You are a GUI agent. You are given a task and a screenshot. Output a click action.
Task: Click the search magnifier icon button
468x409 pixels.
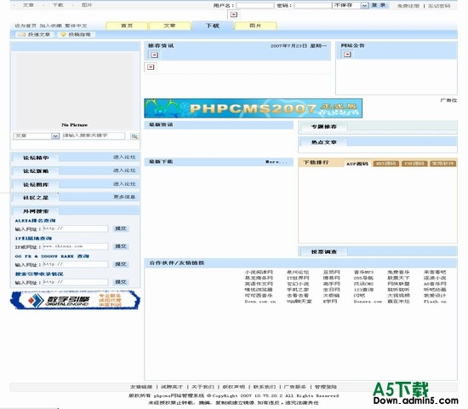pos(134,136)
